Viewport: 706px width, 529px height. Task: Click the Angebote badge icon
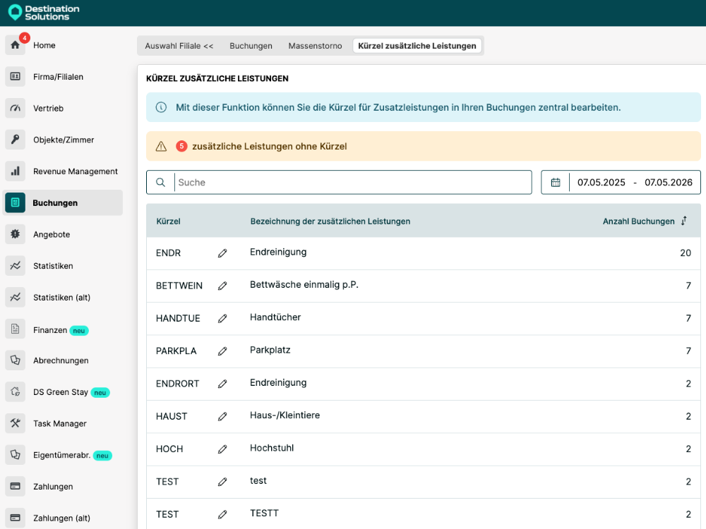pos(16,234)
